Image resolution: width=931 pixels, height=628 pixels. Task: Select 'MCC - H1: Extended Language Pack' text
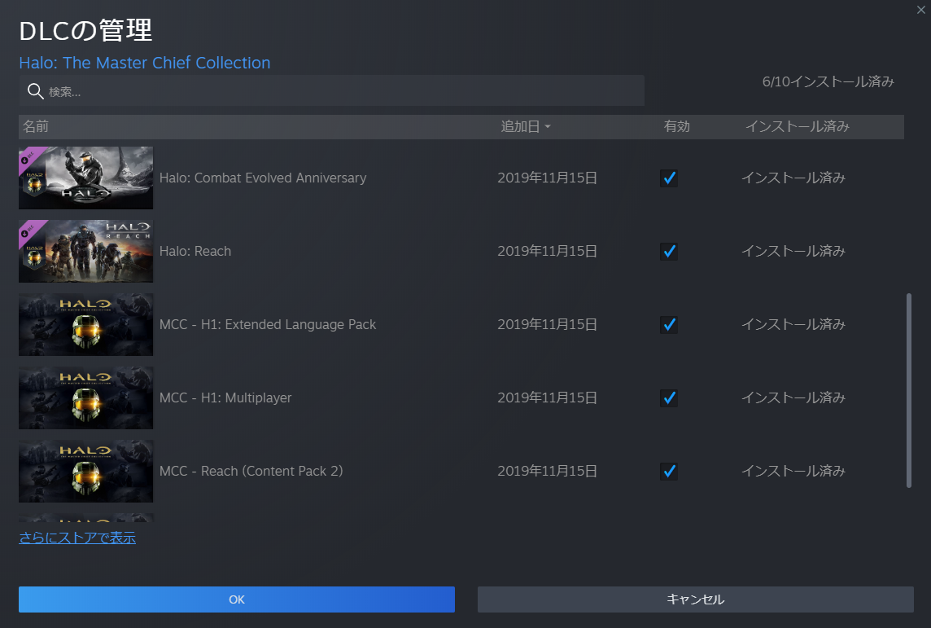click(268, 324)
